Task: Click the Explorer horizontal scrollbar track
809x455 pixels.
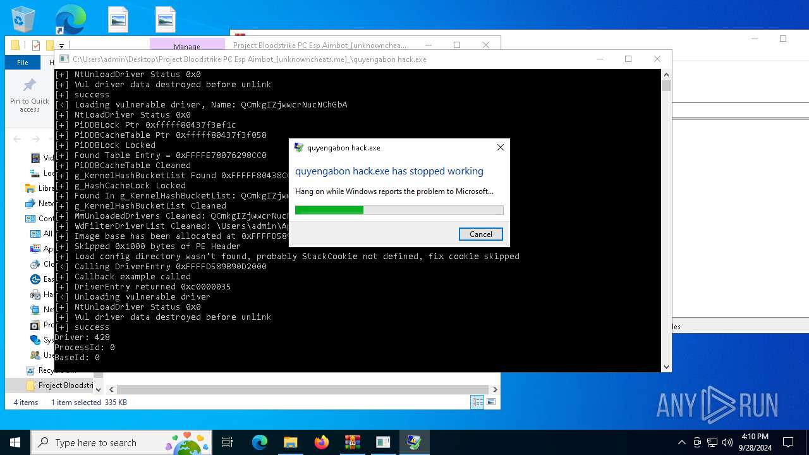Action: pos(303,390)
